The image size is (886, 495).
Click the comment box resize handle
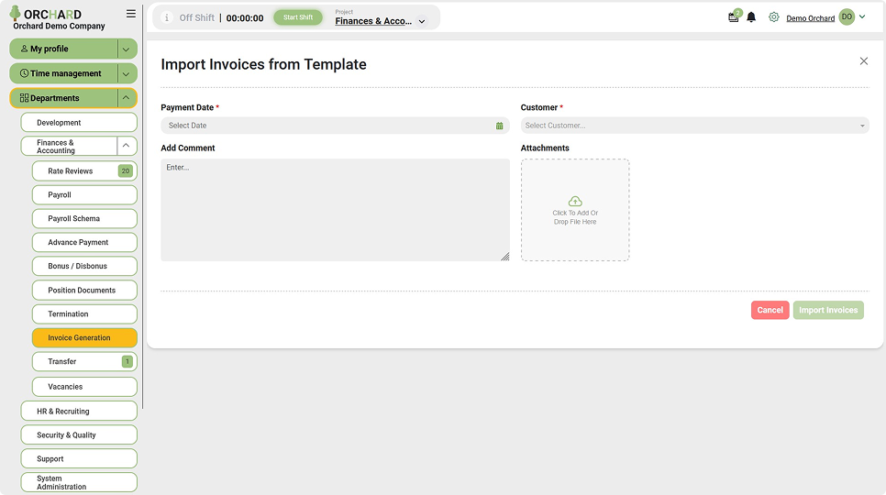click(504, 257)
